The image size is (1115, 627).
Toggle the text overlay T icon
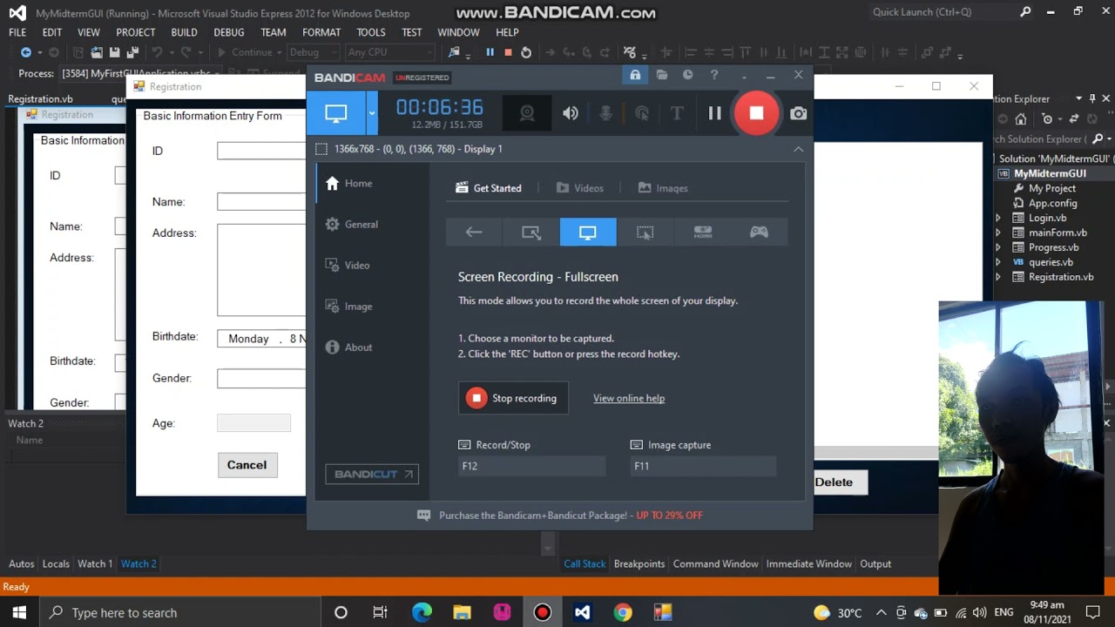(x=676, y=113)
